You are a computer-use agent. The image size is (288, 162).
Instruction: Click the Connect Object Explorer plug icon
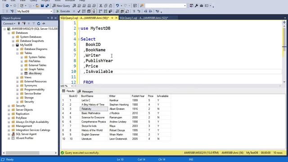[19, 23]
